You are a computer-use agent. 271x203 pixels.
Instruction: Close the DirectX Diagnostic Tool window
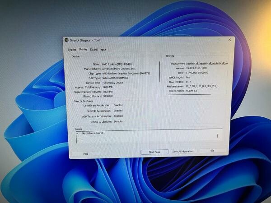pyautogui.click(x=229, y=40)
